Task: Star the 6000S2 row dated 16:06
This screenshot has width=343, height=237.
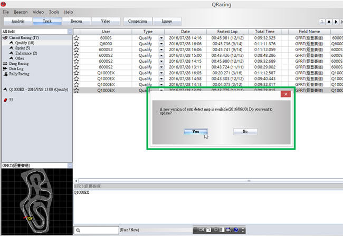Action: [77, 50]
